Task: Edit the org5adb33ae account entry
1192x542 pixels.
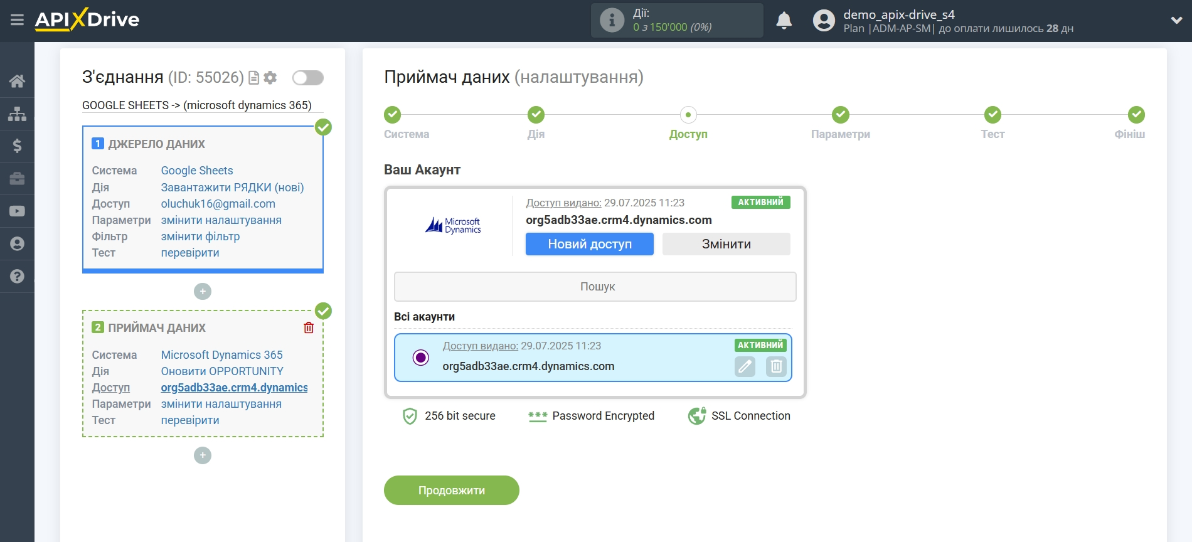Action: point(745,366)
